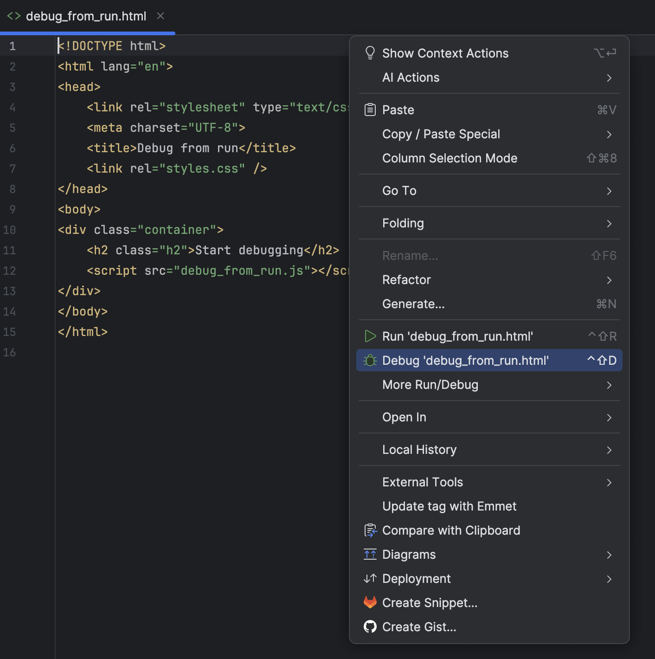655x659 pixels.
Task: Expand the Local History submenu arrow
Action: pyautogui.click(x=609, y=450)
